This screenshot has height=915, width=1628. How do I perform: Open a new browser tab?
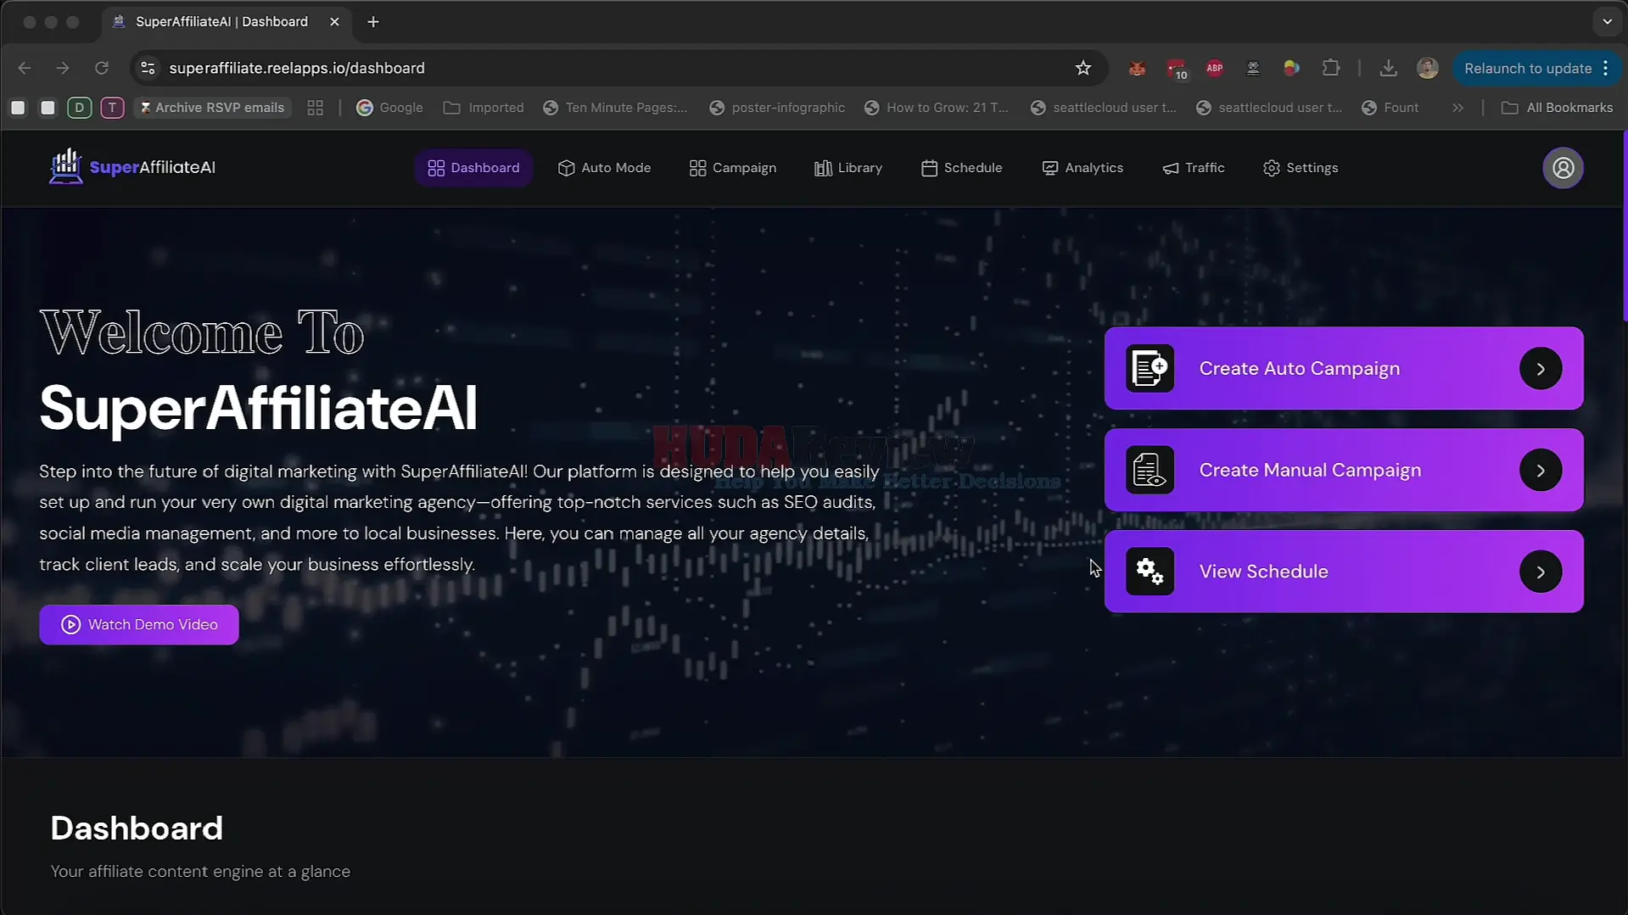373,22
